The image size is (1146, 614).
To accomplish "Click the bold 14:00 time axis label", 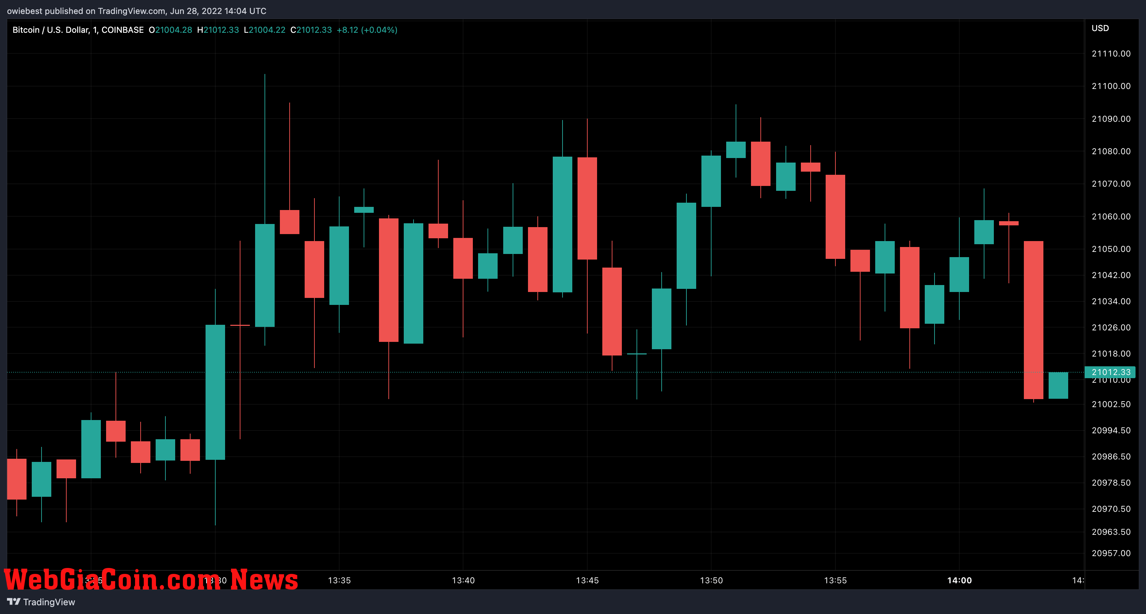I will (x=960, y=580).
